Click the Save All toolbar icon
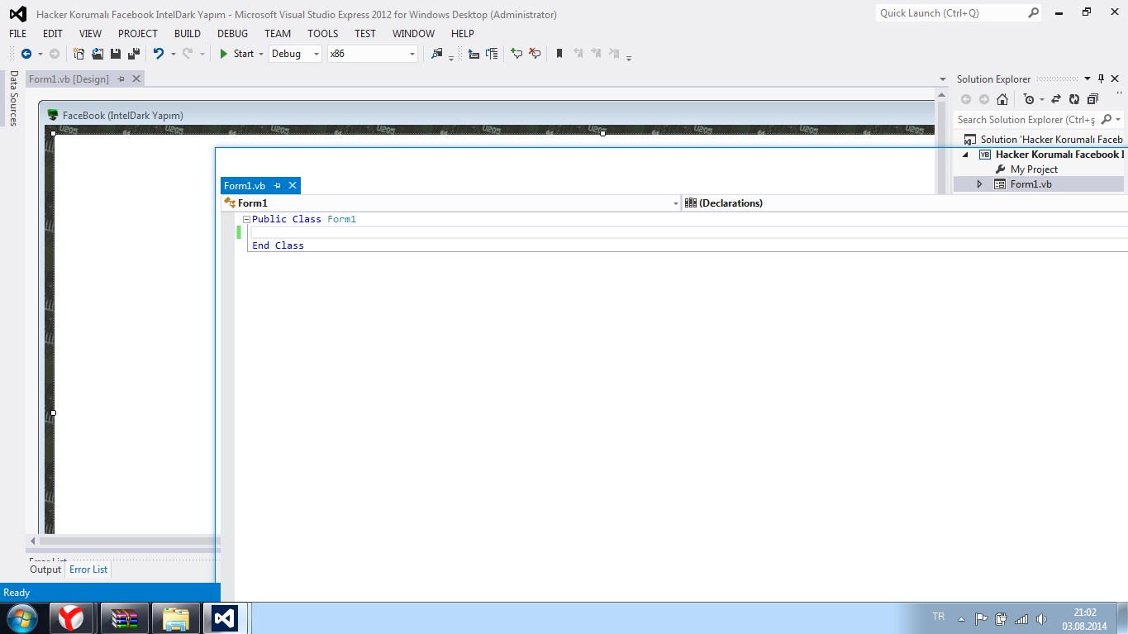1128x634 pixels. click(x=133, y=54)
